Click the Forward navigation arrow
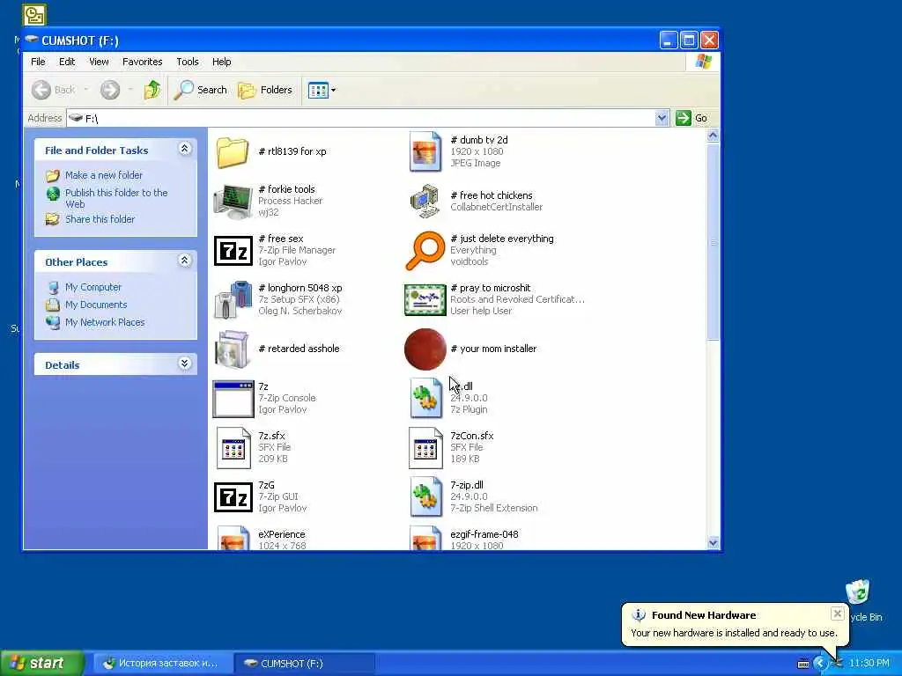This screenshot has height=676, width=902. [x=110, y=90]
